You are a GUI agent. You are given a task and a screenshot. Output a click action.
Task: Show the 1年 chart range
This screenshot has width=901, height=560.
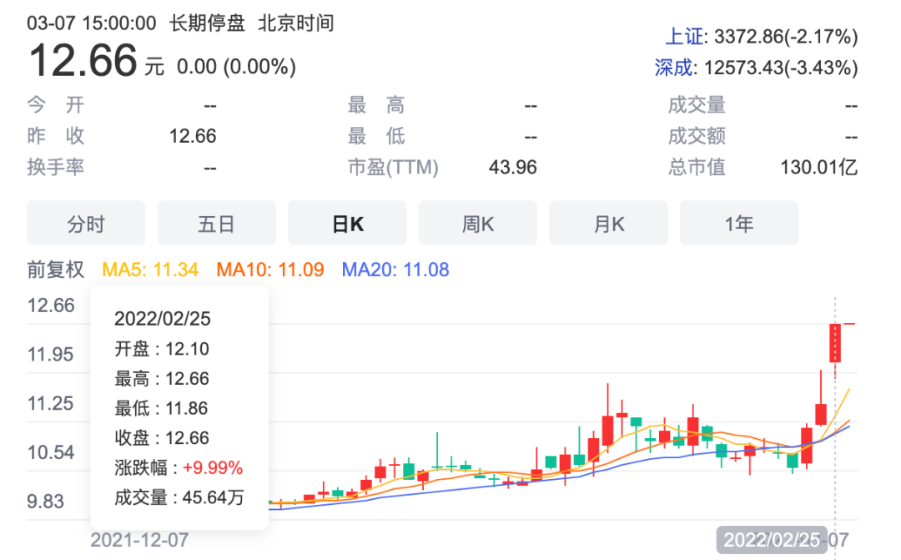click(738, 224)
